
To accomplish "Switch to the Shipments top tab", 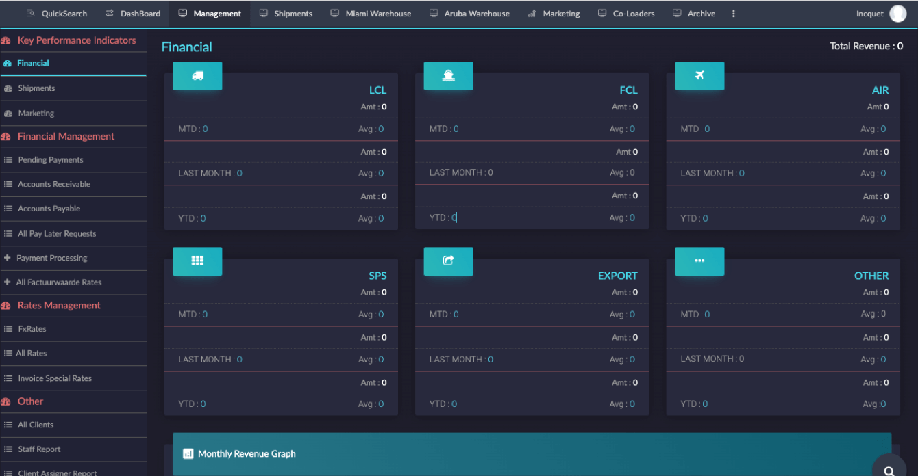I will [x=286, y=14].
